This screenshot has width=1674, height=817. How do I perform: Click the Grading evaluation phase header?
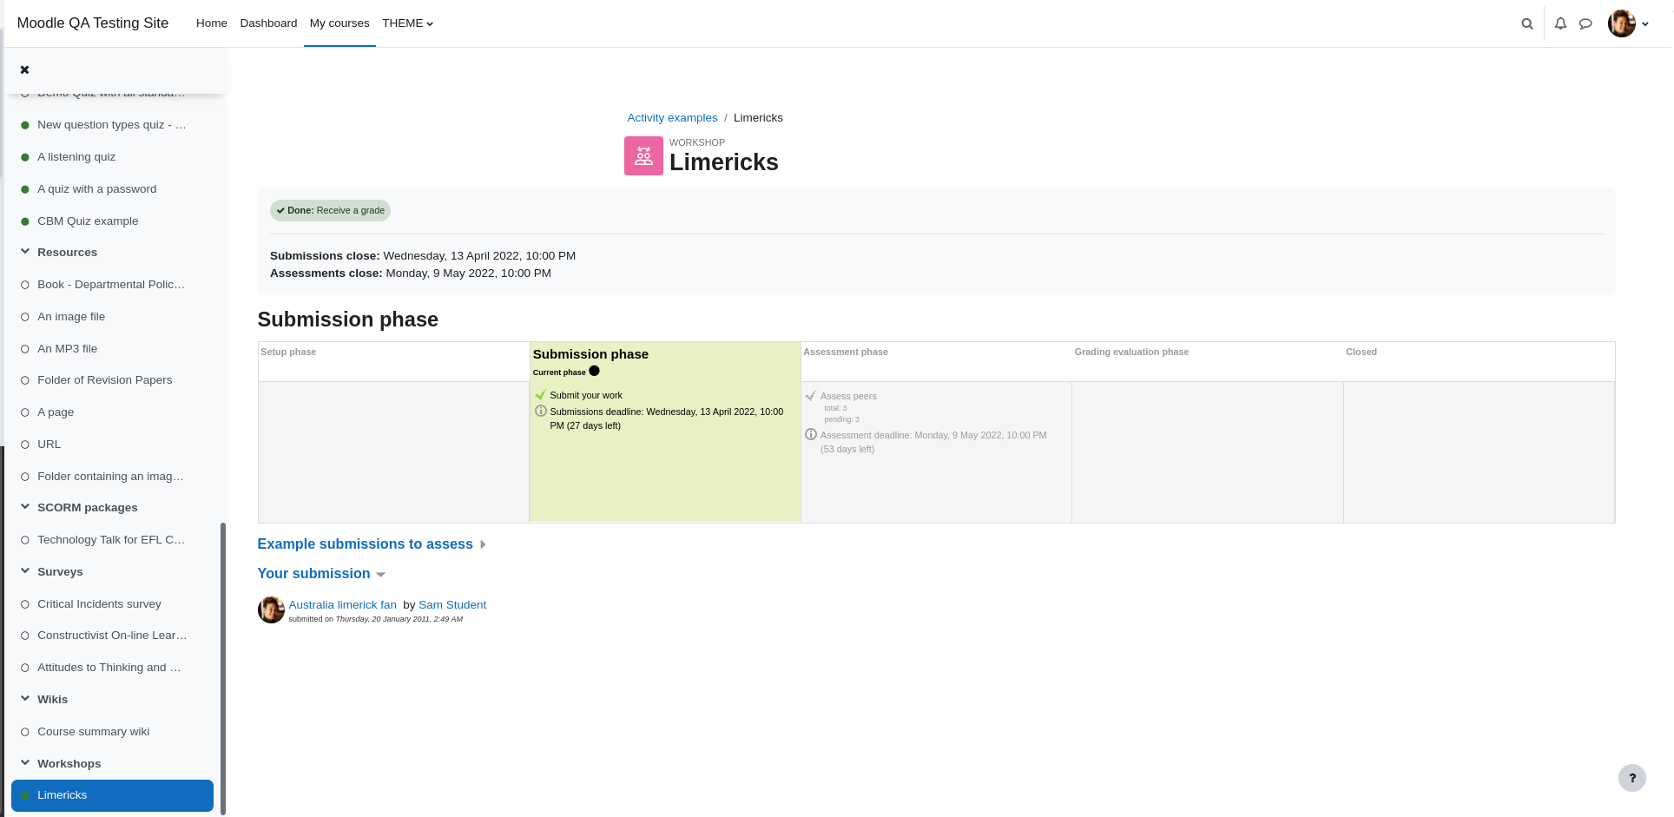(x=1131, y=352)
